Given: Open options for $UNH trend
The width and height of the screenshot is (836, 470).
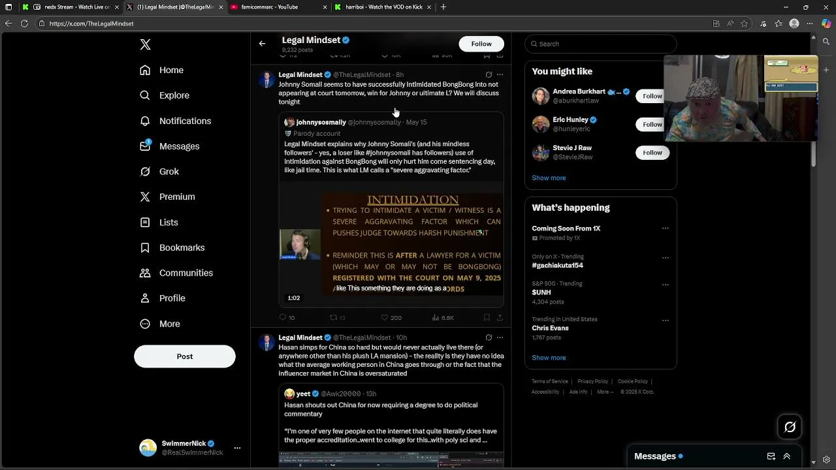Looking at the screenshot, I should click(665, 285).
